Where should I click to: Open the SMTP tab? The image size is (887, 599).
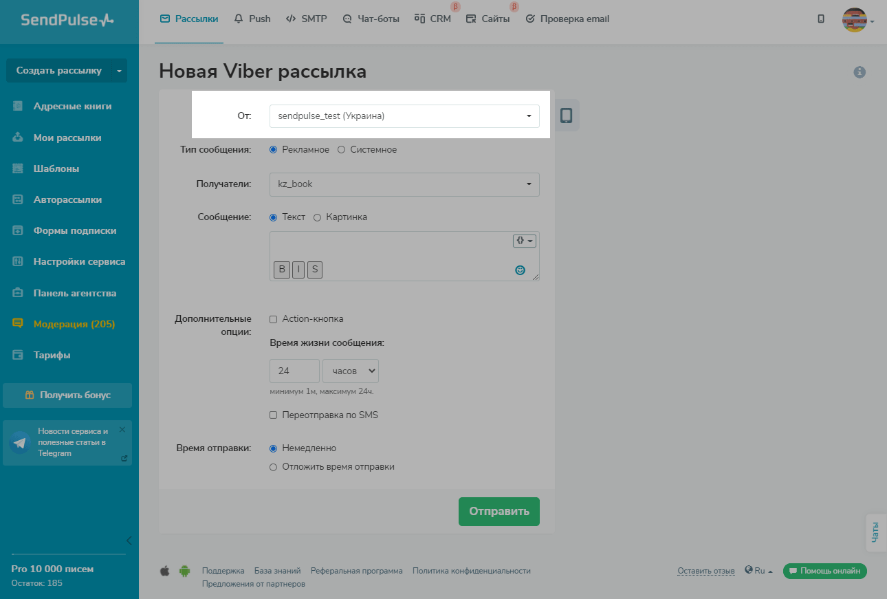(x=307, y=19)
